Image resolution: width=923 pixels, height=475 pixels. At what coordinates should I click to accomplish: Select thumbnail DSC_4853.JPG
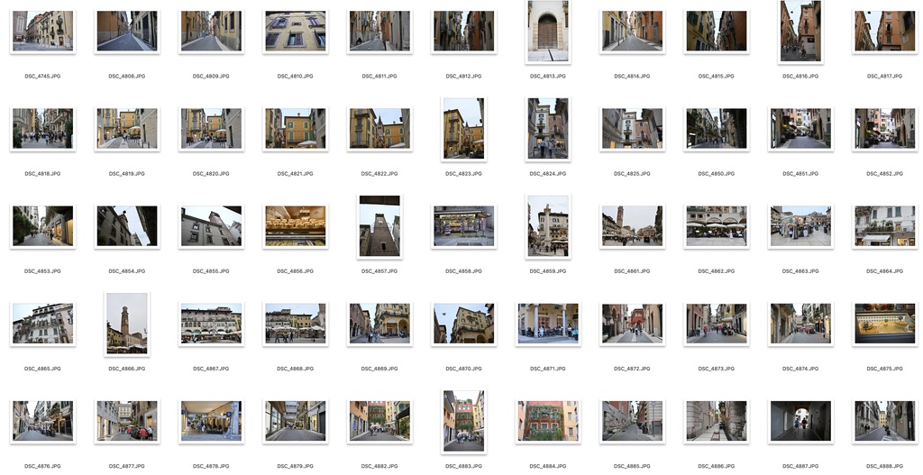click(x=42, y=226)
